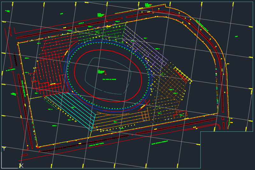This screenshot has width=255, height=170.
Task: Click the UCS icon's Y axis label
Action: tap(4, 148)
